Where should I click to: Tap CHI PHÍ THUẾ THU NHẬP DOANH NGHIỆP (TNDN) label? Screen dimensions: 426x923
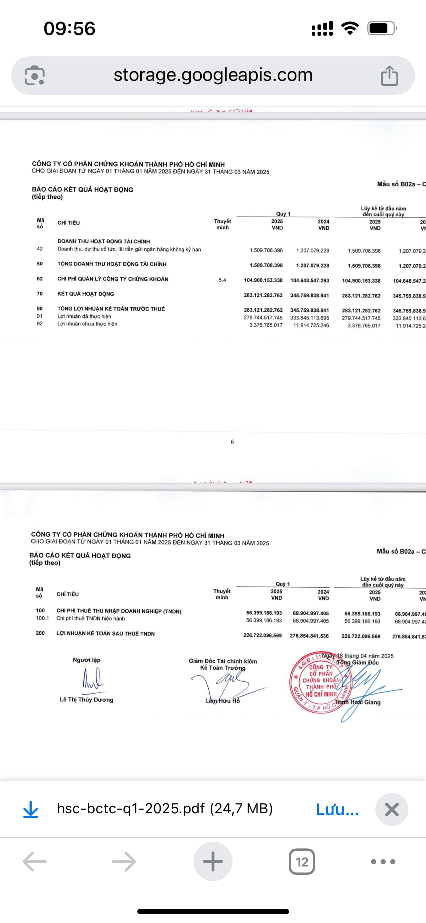click(119, 611)
